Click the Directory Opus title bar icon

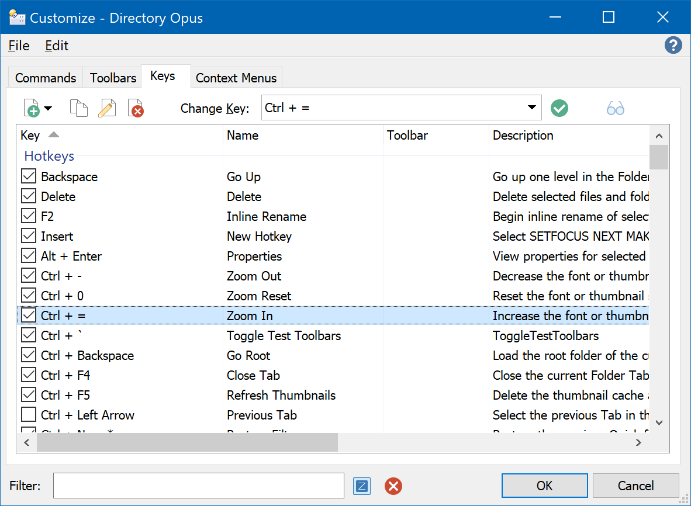[17, 17]
